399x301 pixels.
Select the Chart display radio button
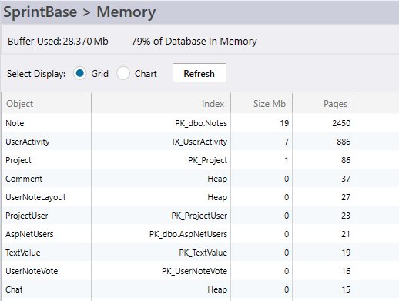point(123,73)
